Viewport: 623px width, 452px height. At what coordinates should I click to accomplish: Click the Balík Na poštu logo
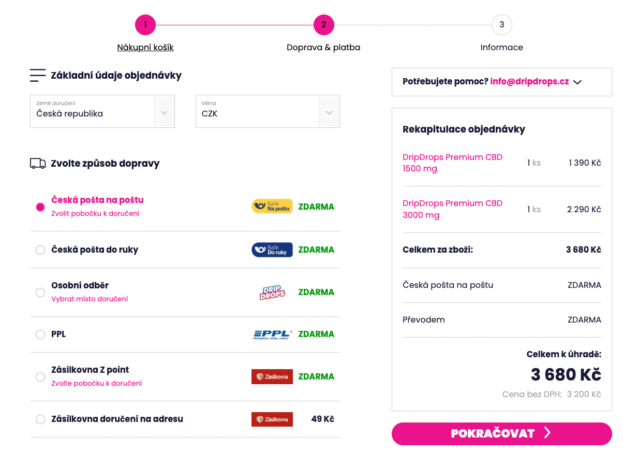pos(272,206)
